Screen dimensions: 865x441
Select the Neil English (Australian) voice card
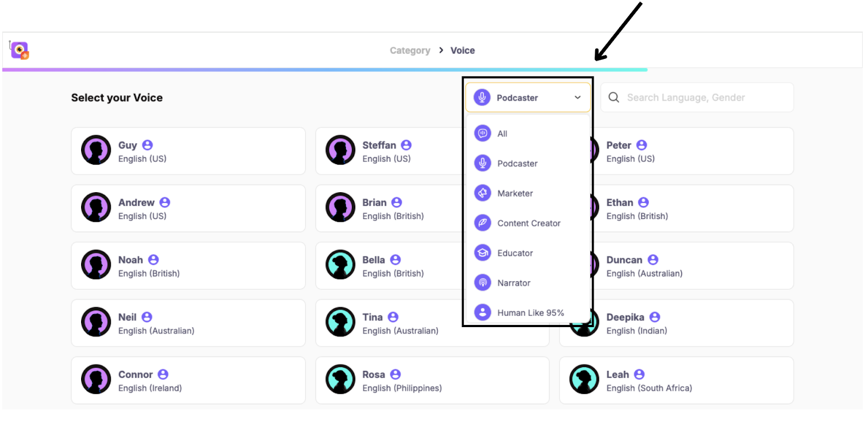point(188,323)
